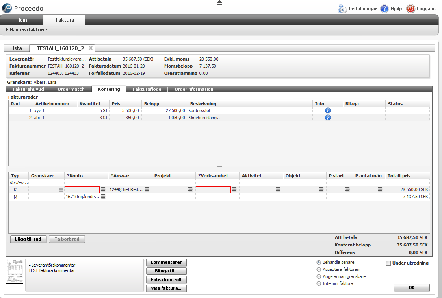Open the Orderinformation tab
Image resolution: width=442 pixels, height=298 pixels.
194,89
